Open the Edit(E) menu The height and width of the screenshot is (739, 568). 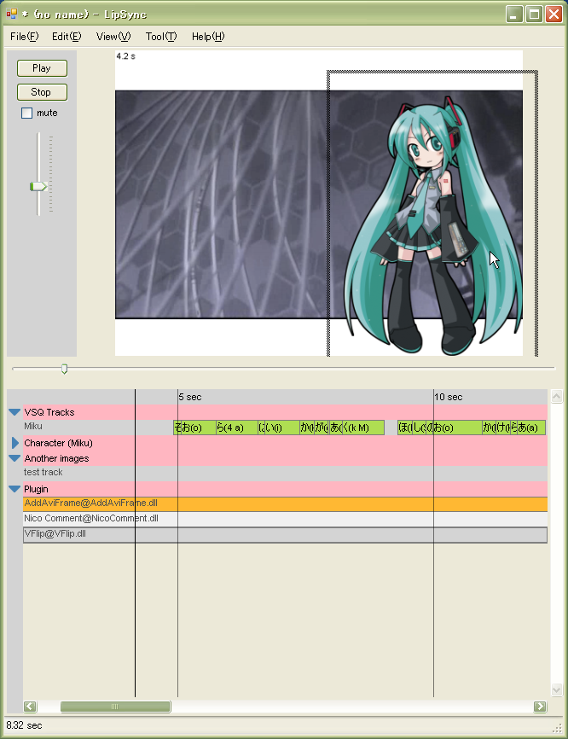pos(67,37)
